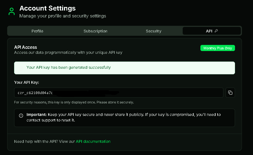Click the key icon beside API

pyautogui.click(x=216, y=31)
